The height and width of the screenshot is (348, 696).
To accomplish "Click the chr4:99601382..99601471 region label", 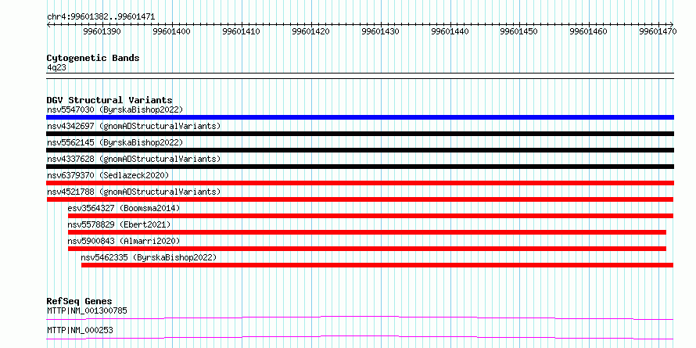I will [101, 17].
